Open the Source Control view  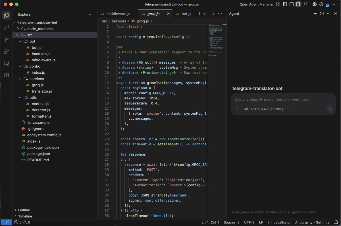tap(7, 39)
